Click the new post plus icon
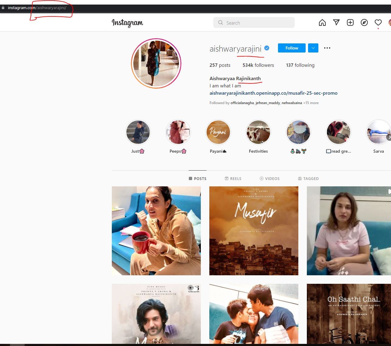The height and width of the screenshot is (346, 391). [x=350, y=23]
